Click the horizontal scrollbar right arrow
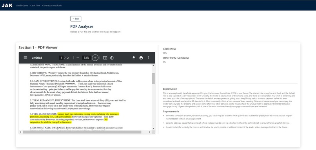The image size is (316, 150). [150, 132]
